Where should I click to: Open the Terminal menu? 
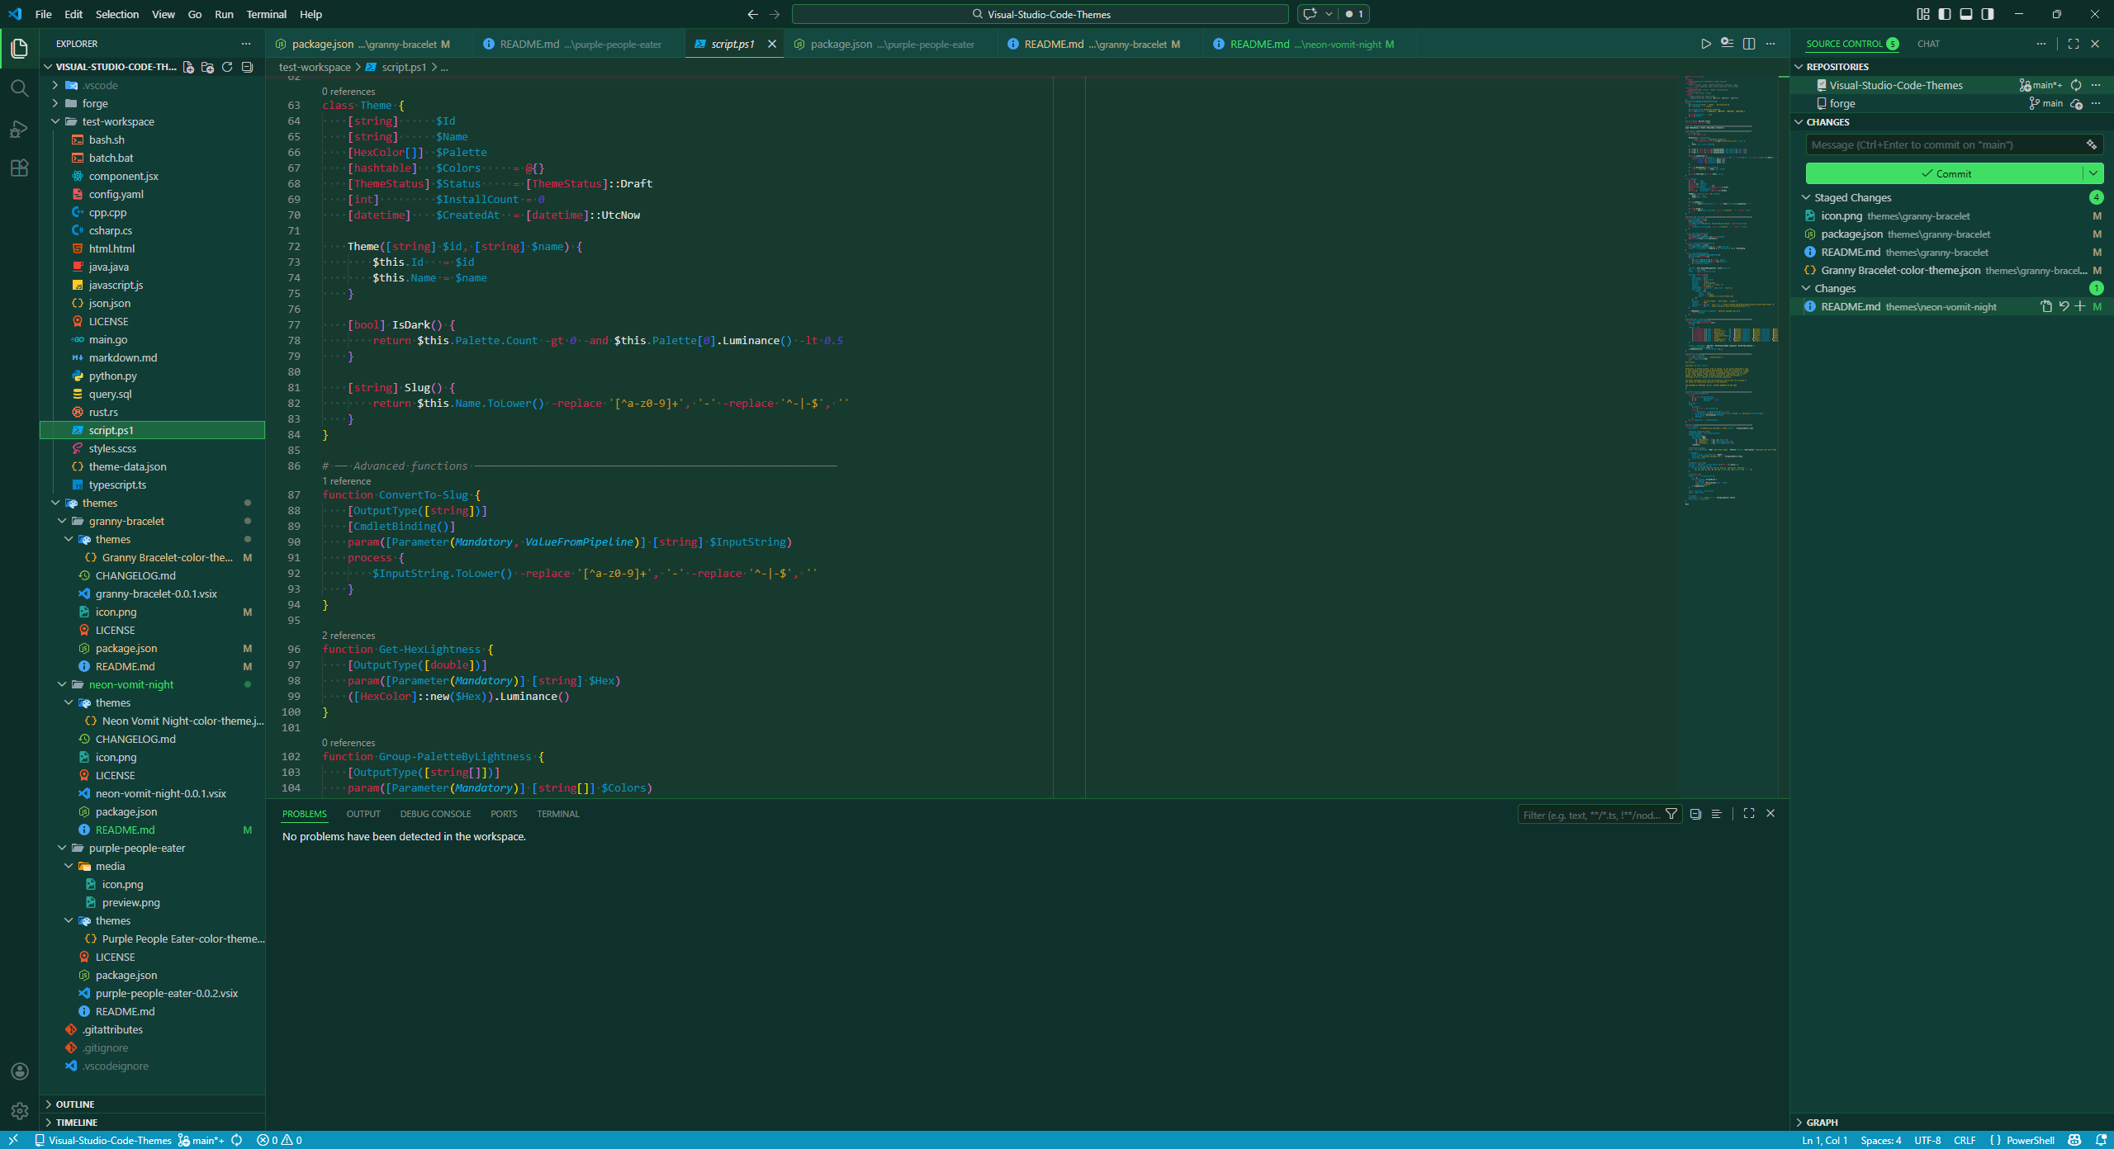[266, 14]
